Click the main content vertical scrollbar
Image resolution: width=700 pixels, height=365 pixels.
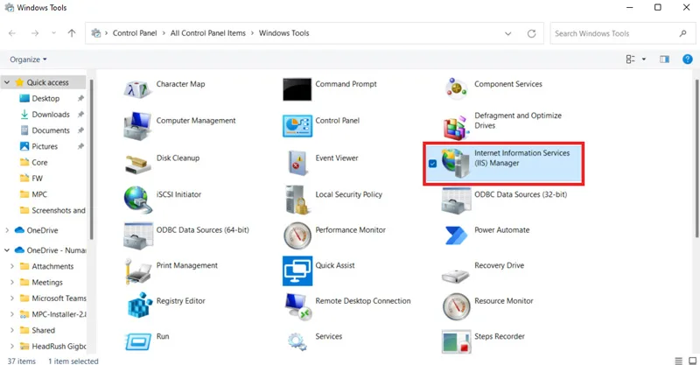pos(696,158)
